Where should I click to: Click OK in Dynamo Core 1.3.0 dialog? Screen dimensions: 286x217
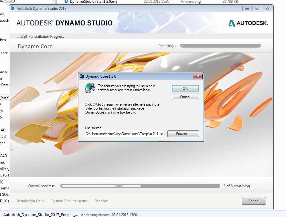[x=185, y=88]
